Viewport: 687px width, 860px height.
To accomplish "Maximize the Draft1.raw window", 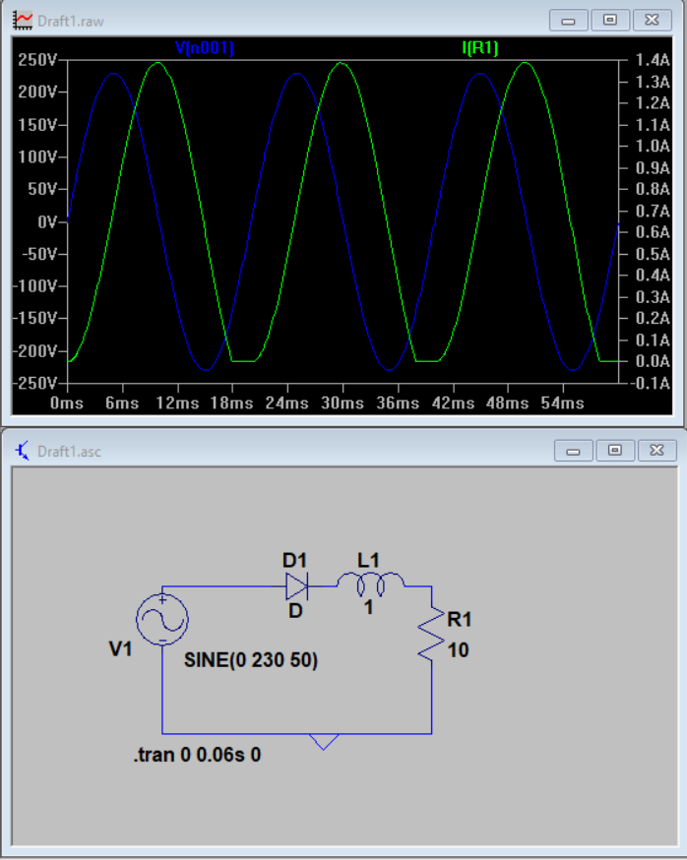I will [609, 21].
